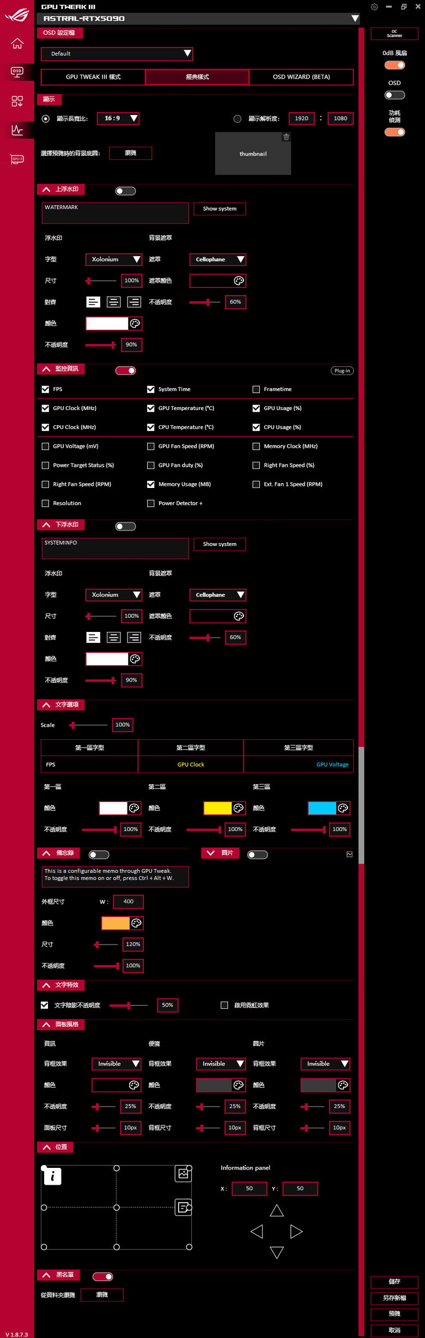
Task: Open top watermark Xolonium font dropdown
Action: point(114,260)
